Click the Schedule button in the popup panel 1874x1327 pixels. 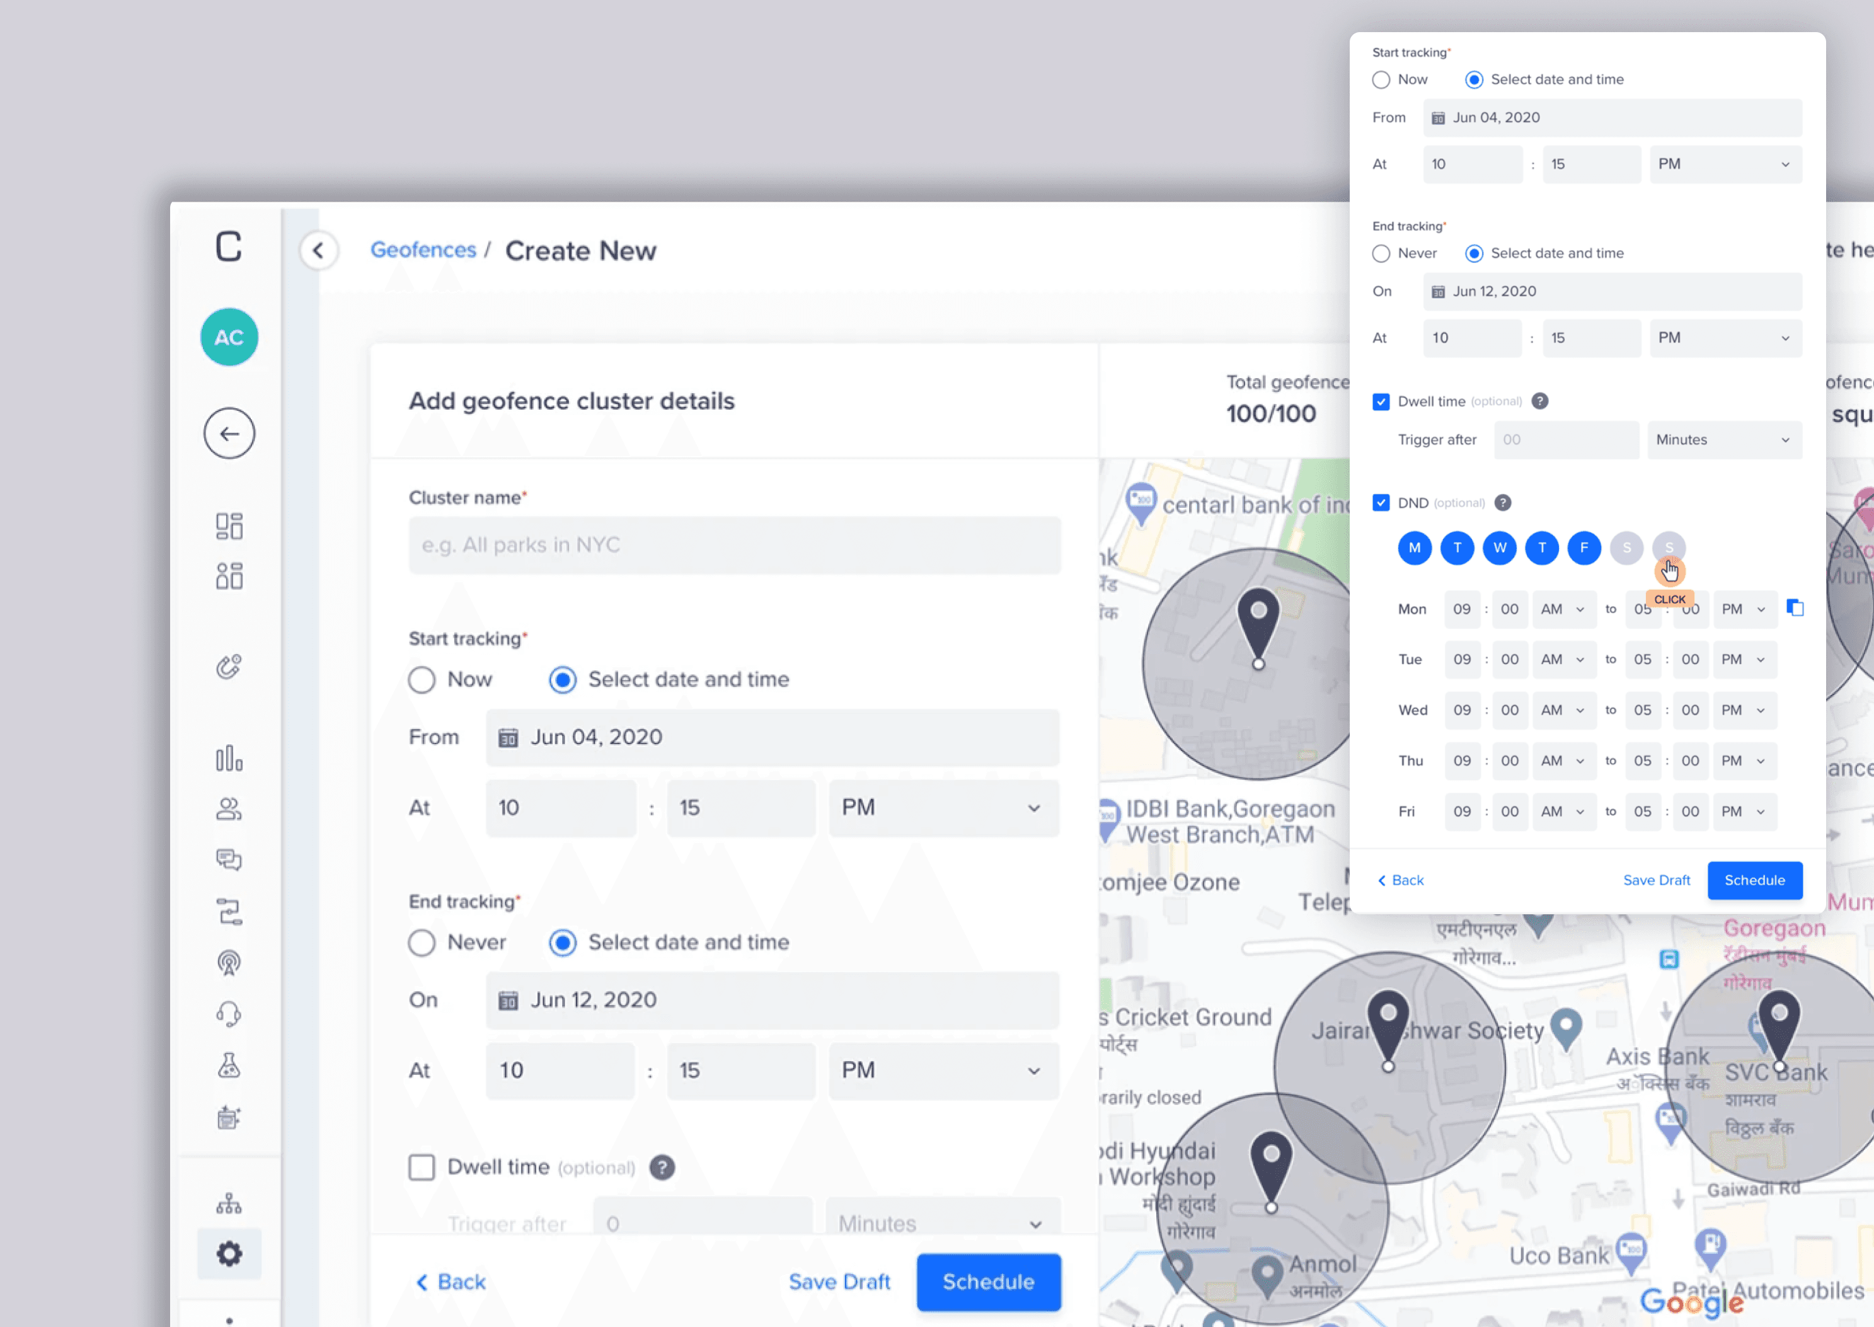coord(1755,880)
